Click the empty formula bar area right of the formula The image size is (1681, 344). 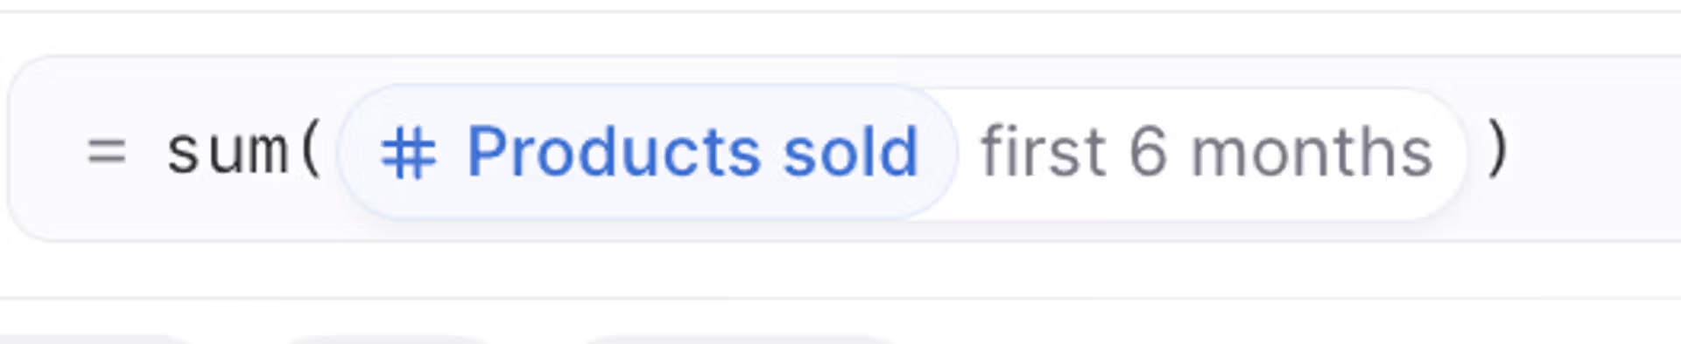(x=1602, y=150)
